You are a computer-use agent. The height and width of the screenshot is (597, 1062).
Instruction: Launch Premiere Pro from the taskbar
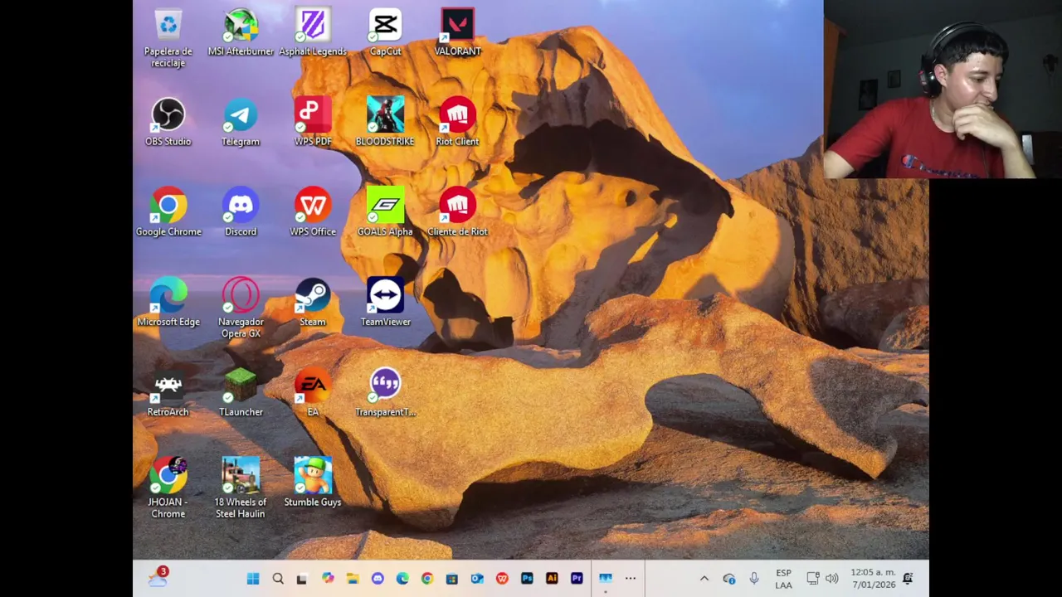click(x=577, y=579)
